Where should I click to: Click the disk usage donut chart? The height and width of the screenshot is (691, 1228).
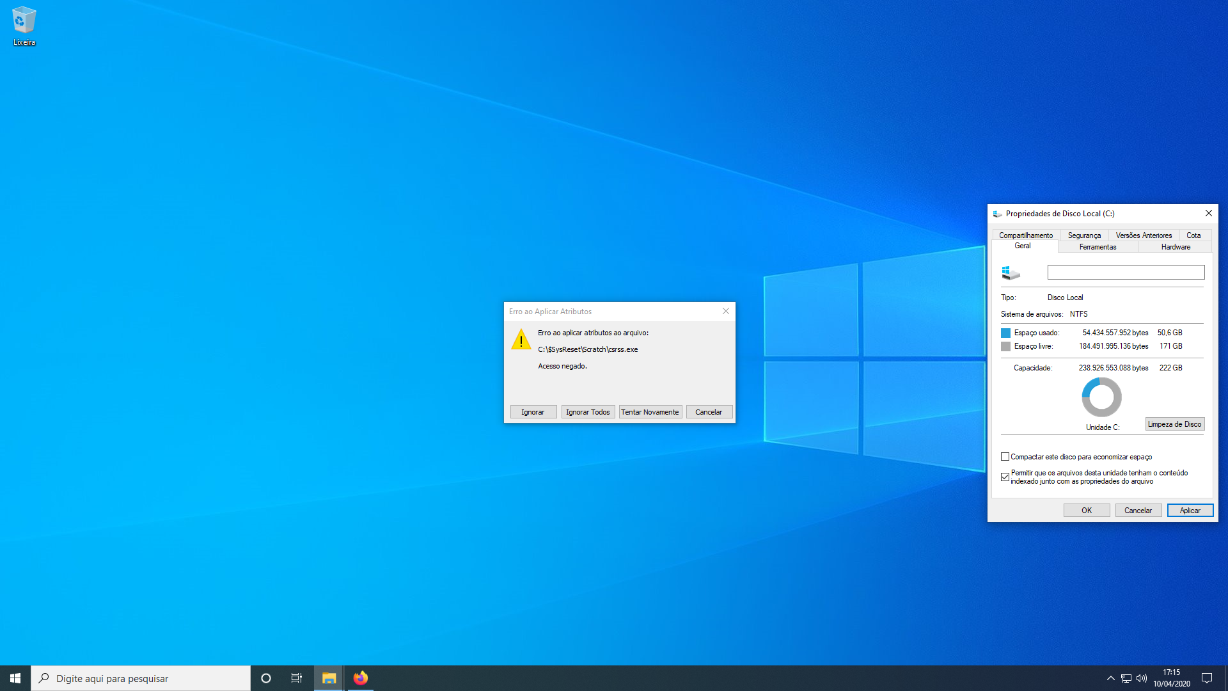(1101, 397)
